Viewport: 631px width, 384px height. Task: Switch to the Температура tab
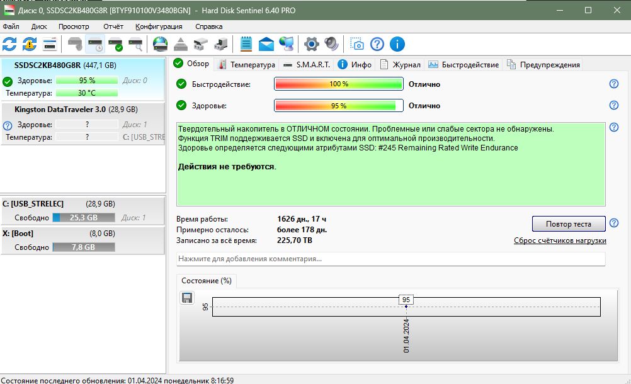coord(246,65)
